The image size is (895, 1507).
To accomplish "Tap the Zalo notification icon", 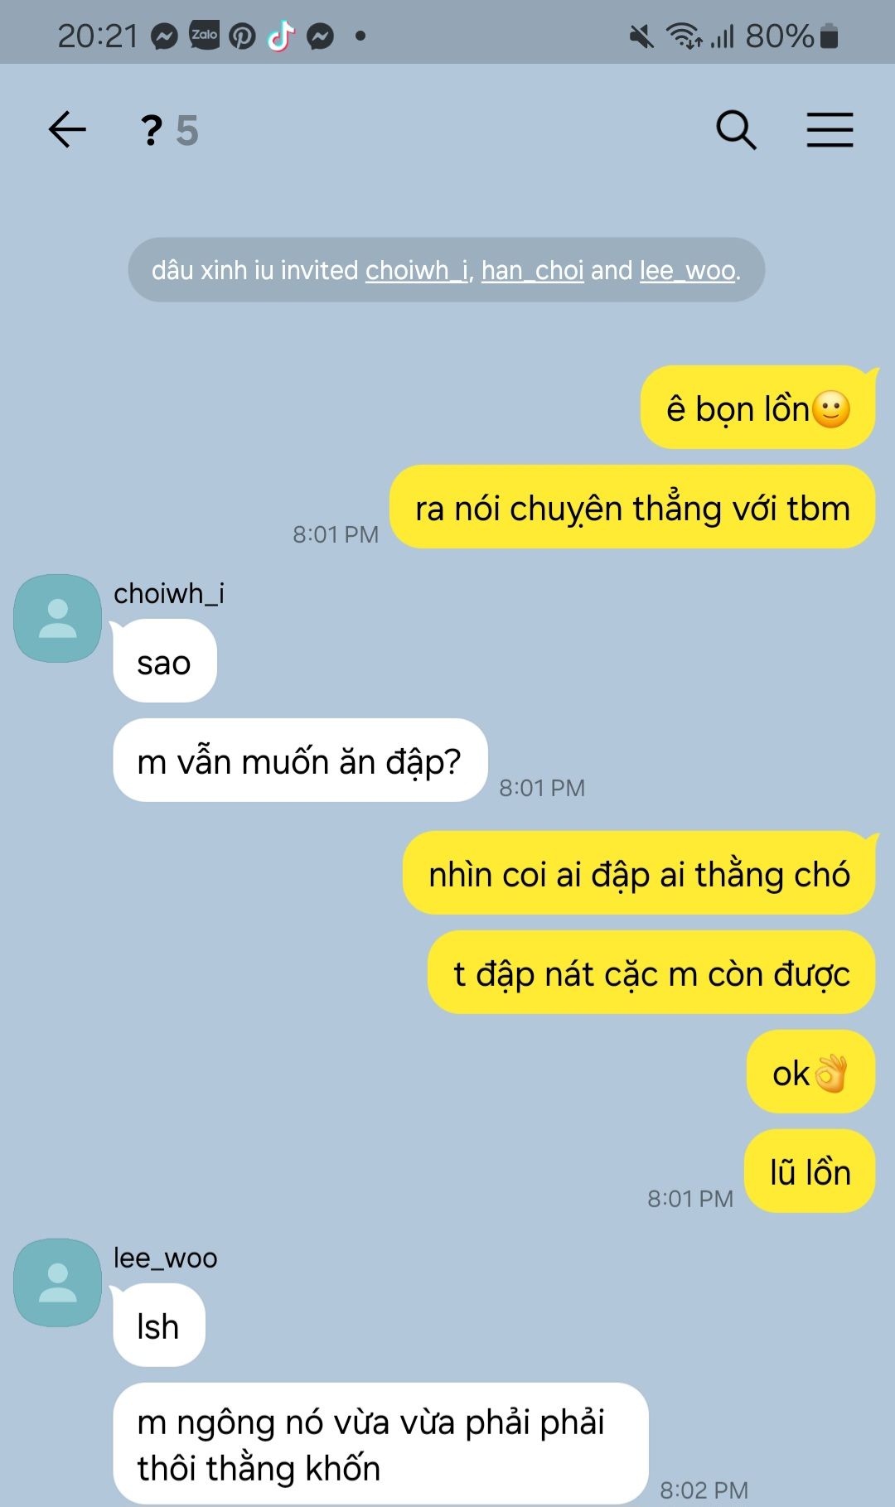I will pyautogui.click(x=204, y=36).
